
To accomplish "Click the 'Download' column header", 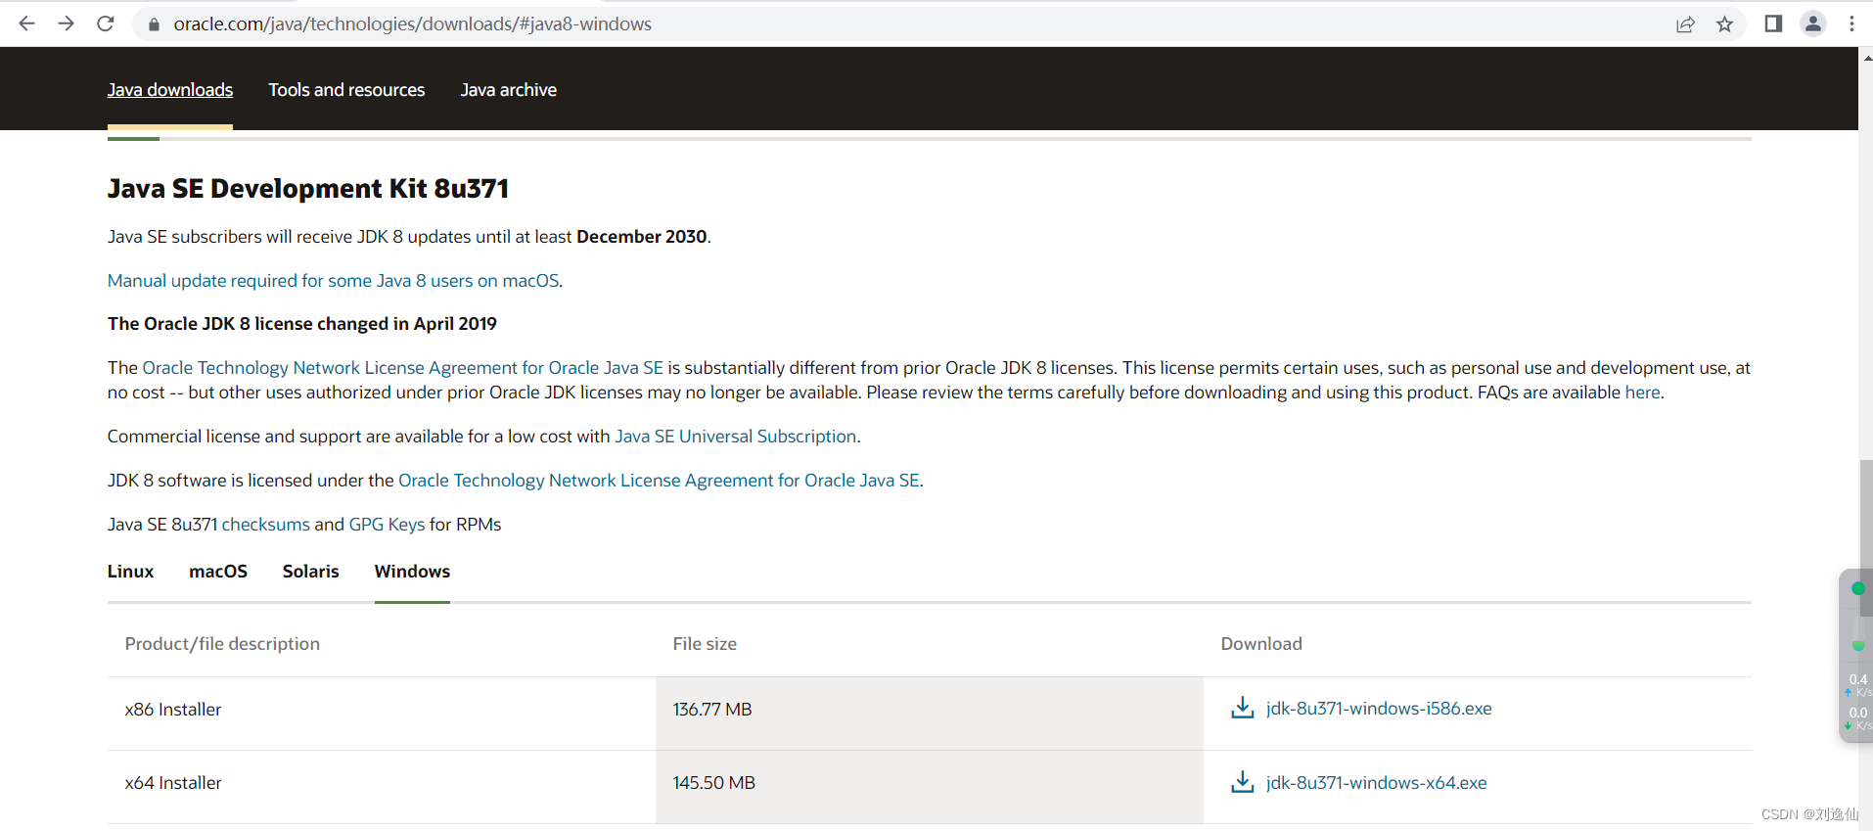I will (1261, 644).
